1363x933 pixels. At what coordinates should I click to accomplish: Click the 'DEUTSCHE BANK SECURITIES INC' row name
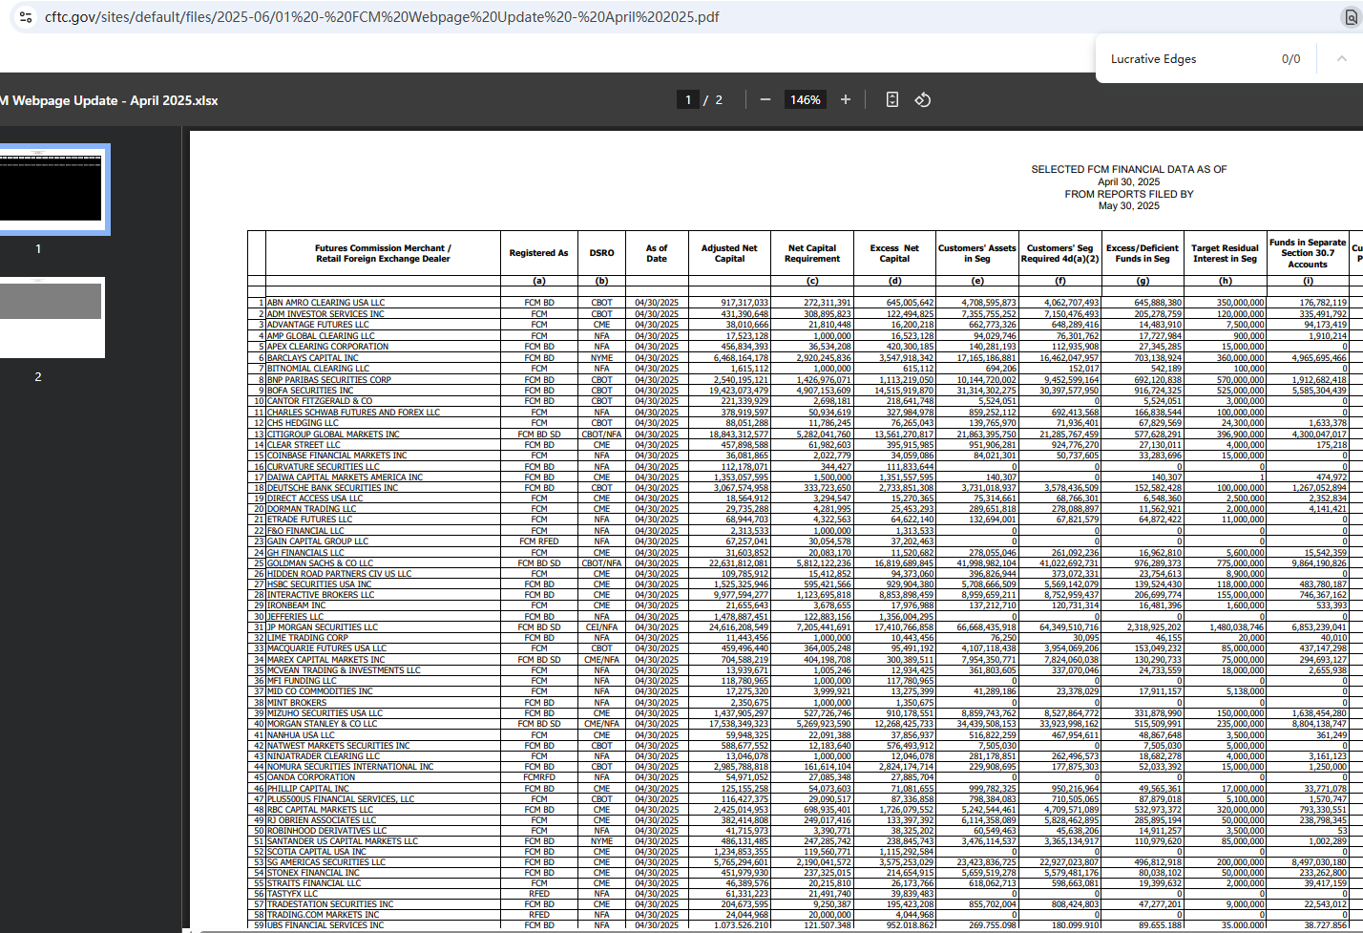(x=332, y=488)
